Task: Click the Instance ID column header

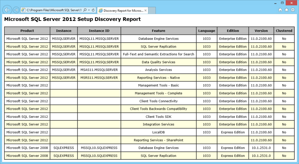Action: tap(99, 31)
